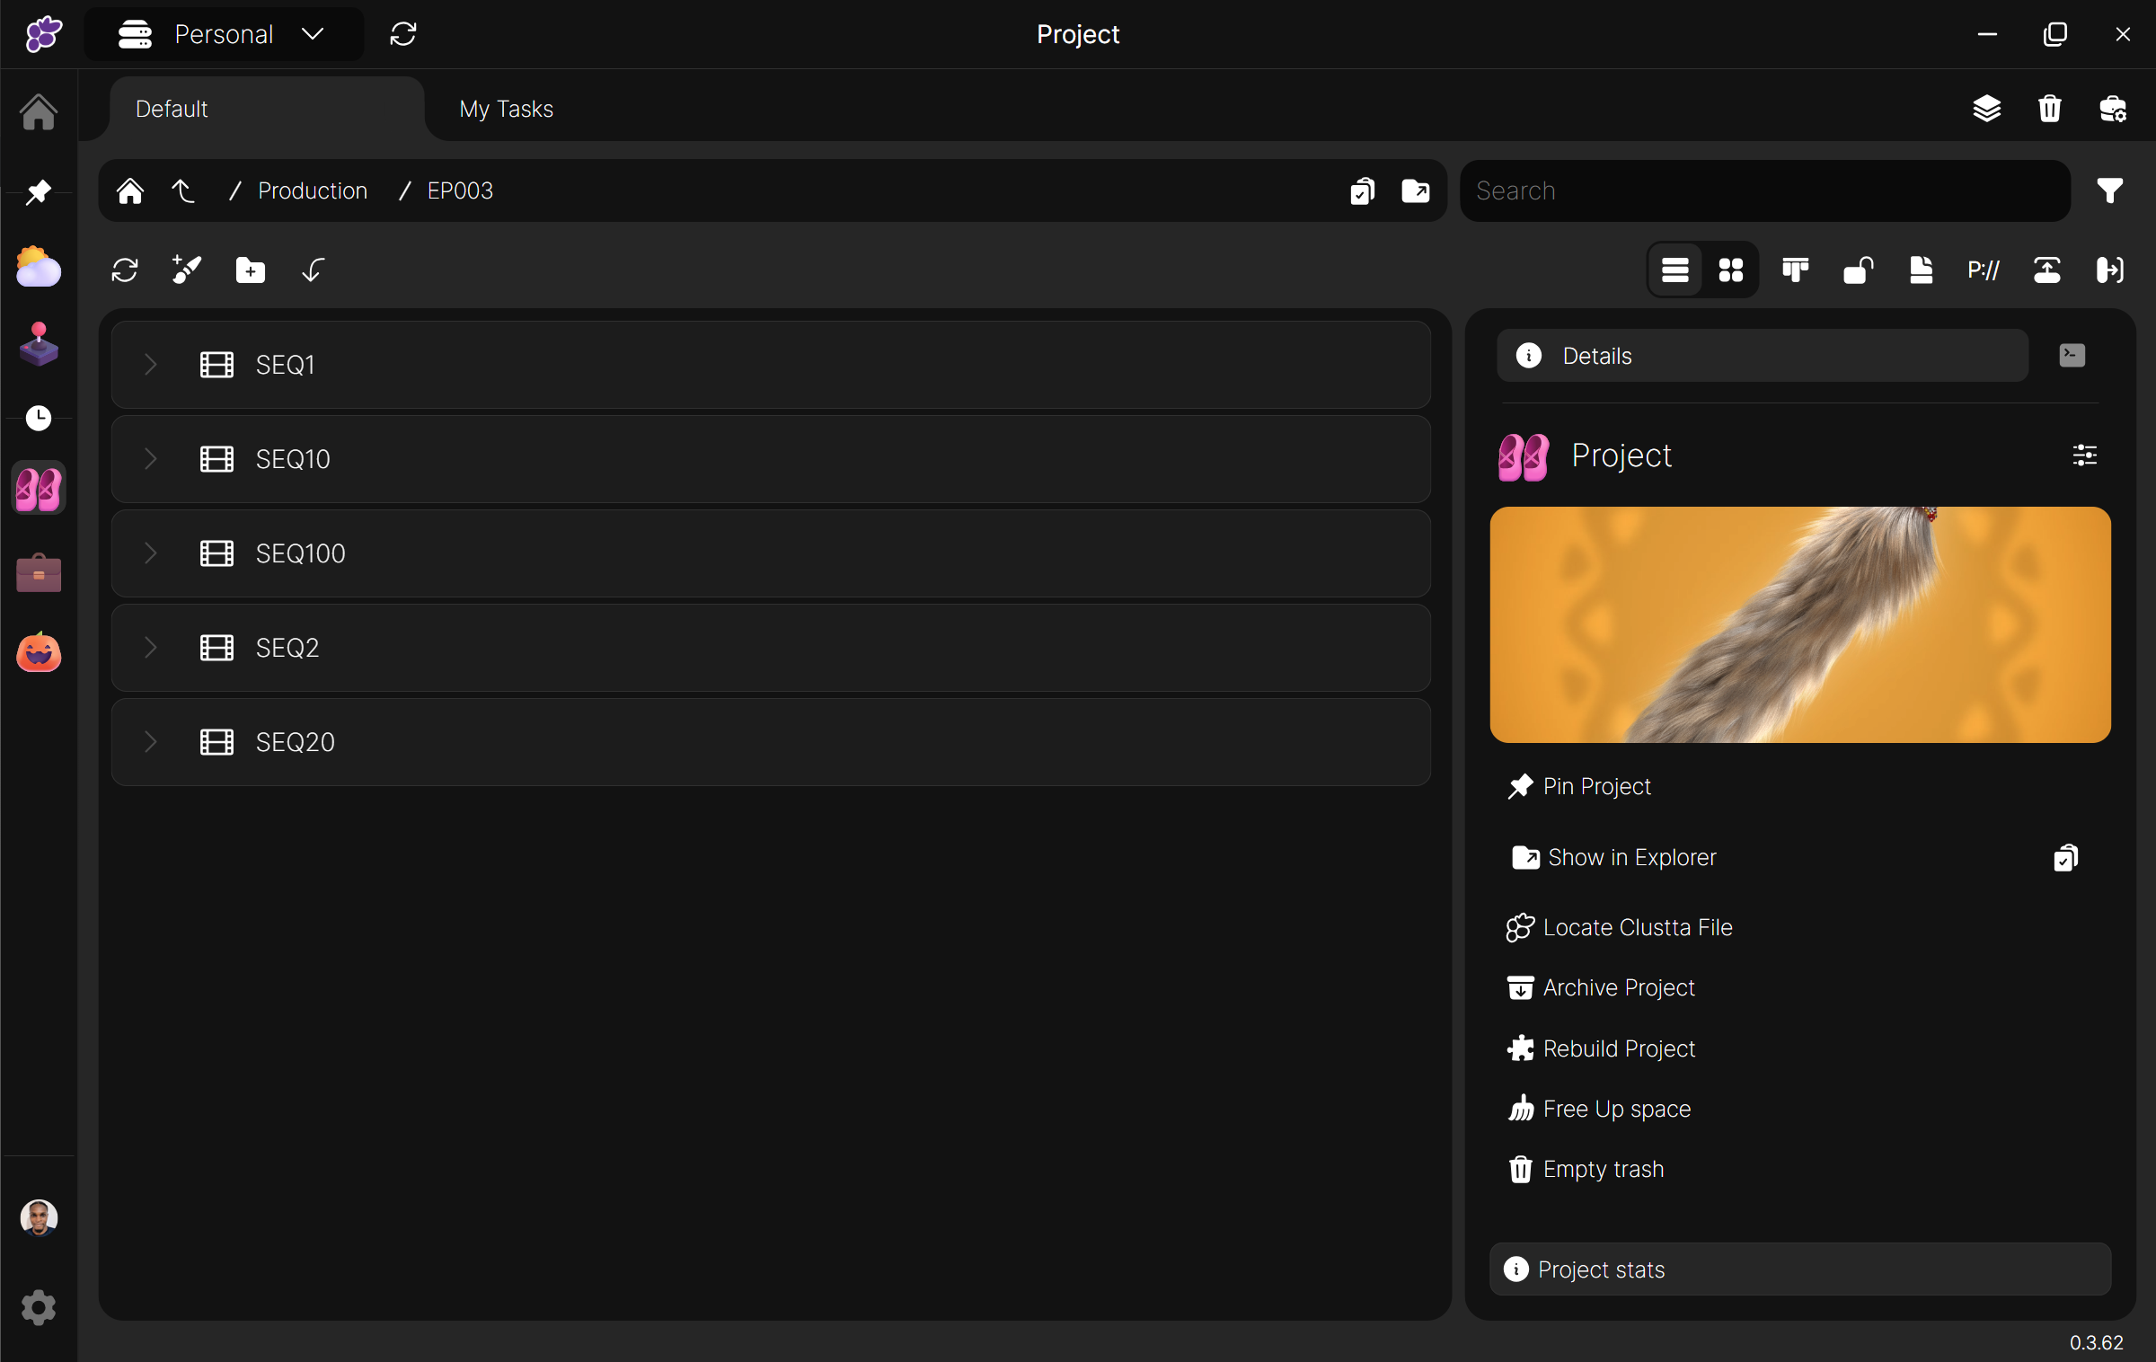Viewport: 2156px width, 1362px height.
Task: Click the layers stack icon
Action: click(1986, 109)
